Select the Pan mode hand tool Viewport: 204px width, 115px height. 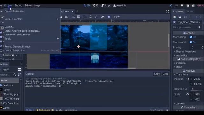tap(62, 17)
